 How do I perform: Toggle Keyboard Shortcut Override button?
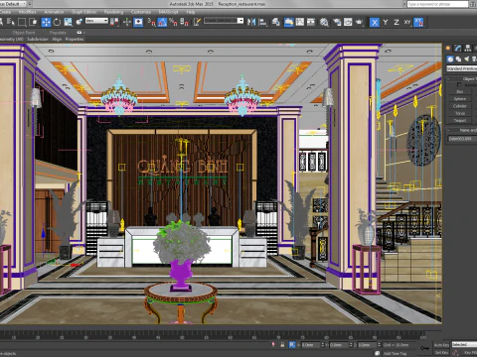138,22
